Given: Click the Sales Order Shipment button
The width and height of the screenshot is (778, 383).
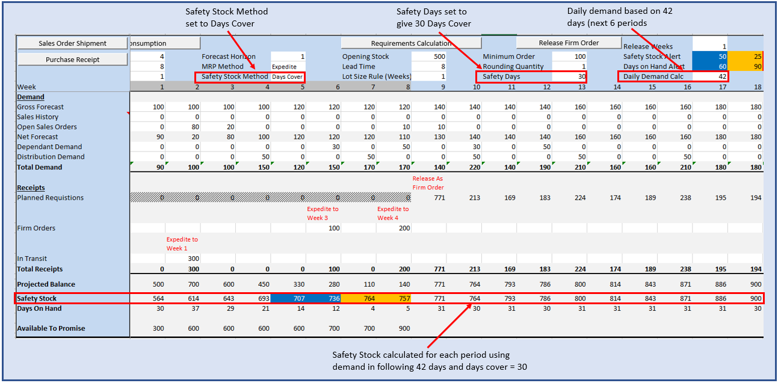Looking at the screenshot, I should (72, 43).
